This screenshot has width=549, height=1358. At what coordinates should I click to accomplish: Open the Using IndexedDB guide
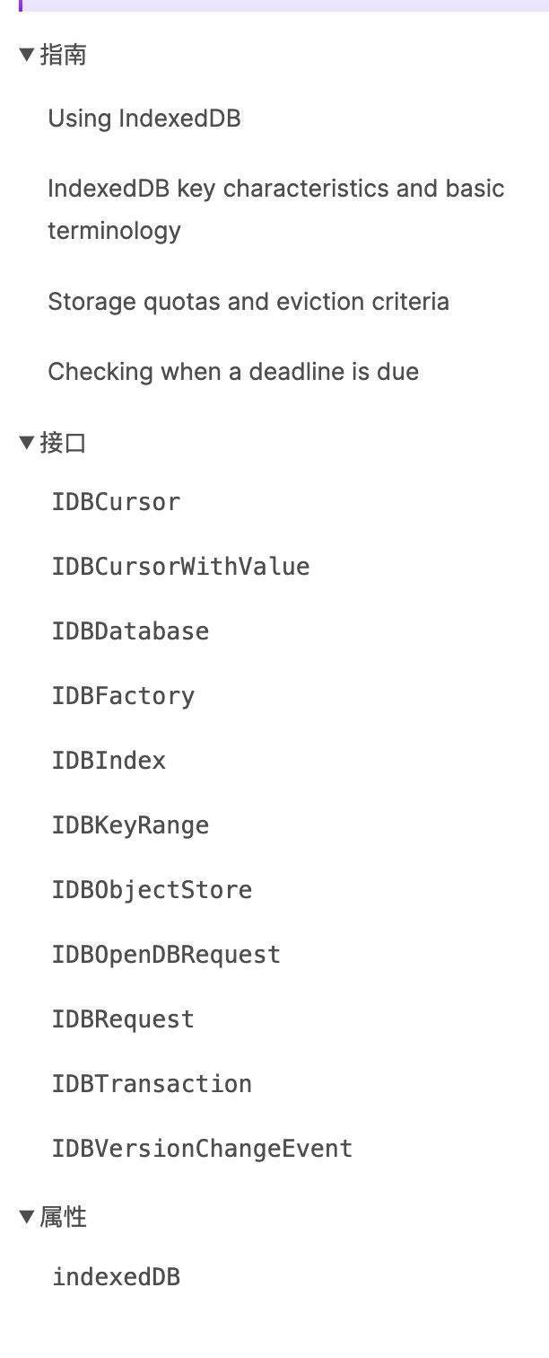click(x=144, y=119)
